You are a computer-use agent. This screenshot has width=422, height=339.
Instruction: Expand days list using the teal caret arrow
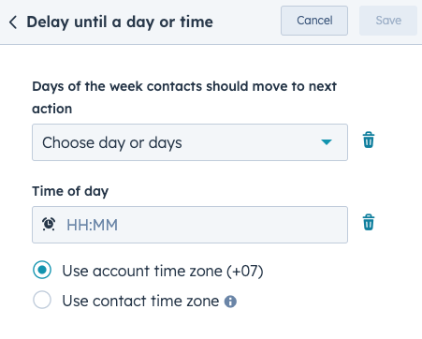pyautogui.click(x=327, y=142)
